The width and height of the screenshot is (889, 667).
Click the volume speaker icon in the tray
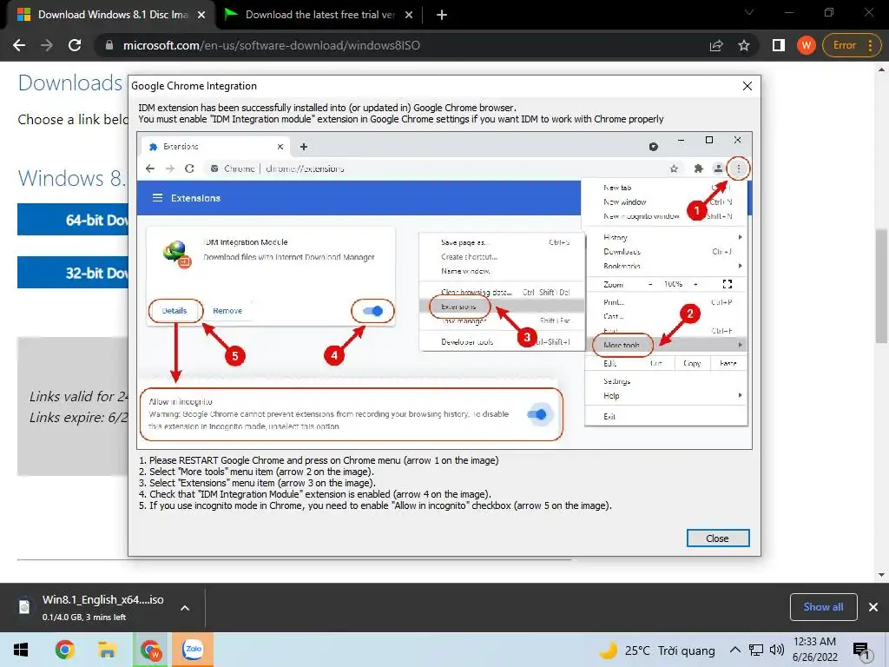(777, 650)
